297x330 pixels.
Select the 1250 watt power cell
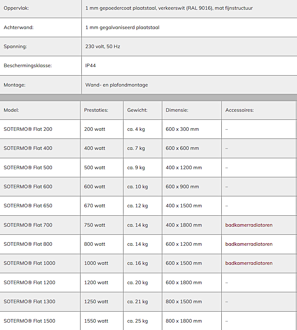[x=96, y=302]
